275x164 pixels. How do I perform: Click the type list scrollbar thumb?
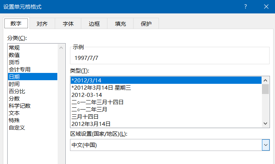click(265, 89)
